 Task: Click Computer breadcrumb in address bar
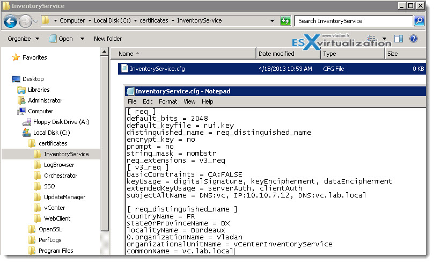72,20
